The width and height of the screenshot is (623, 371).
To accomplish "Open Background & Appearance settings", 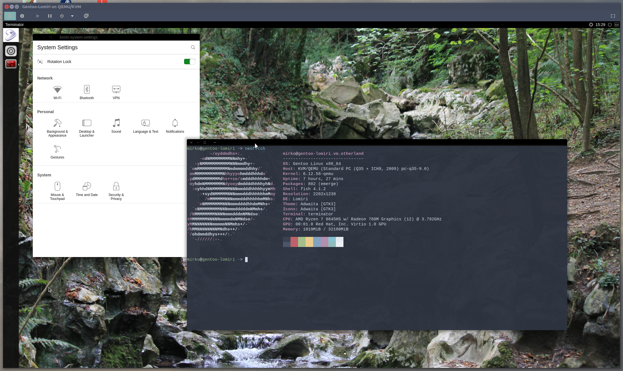I will (57, 127).
